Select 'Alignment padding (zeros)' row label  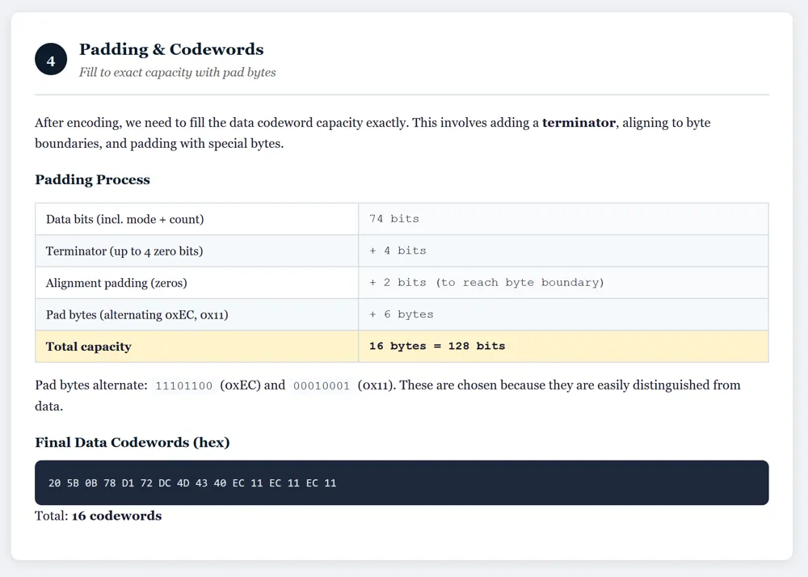coord(116,283)
